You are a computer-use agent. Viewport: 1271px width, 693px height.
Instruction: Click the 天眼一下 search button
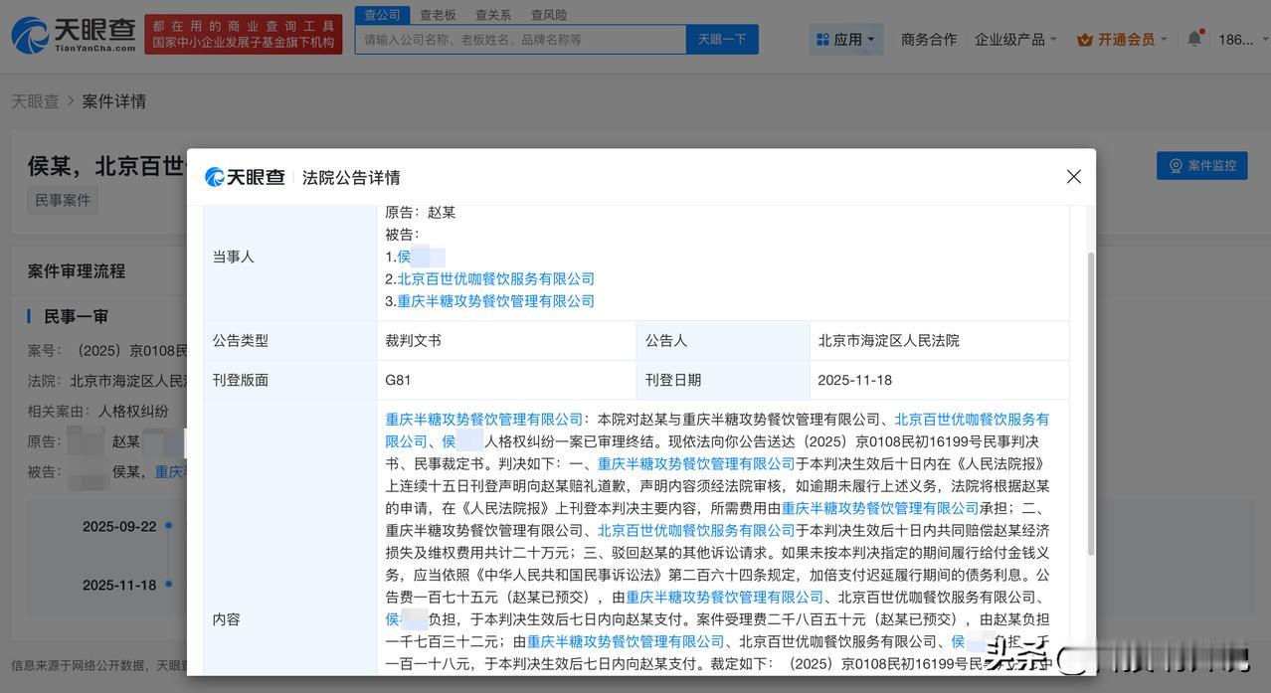tap(722, 40)
